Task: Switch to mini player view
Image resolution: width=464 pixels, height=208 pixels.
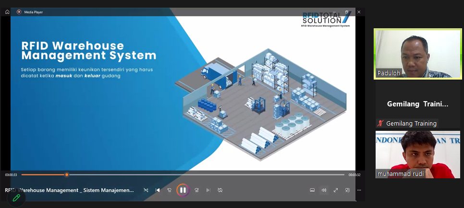Action: tap(347, 190)
